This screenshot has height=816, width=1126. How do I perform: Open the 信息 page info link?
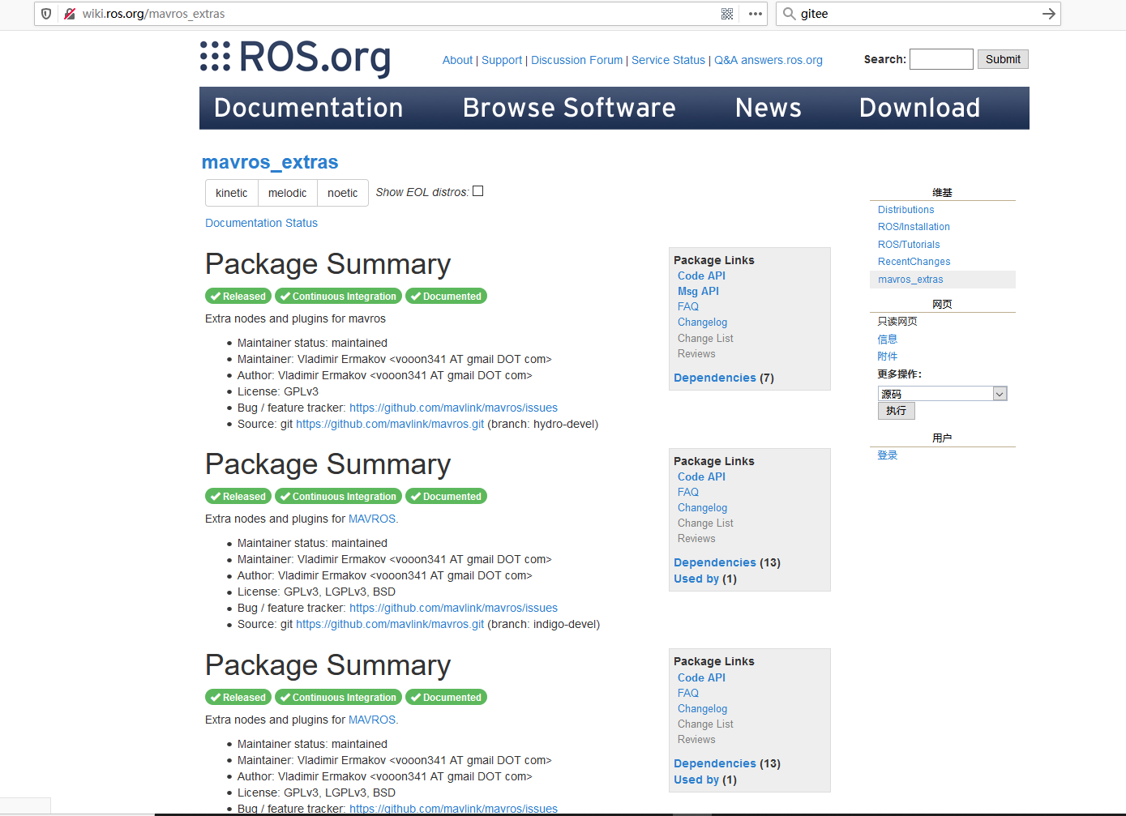tap(888, 340)
